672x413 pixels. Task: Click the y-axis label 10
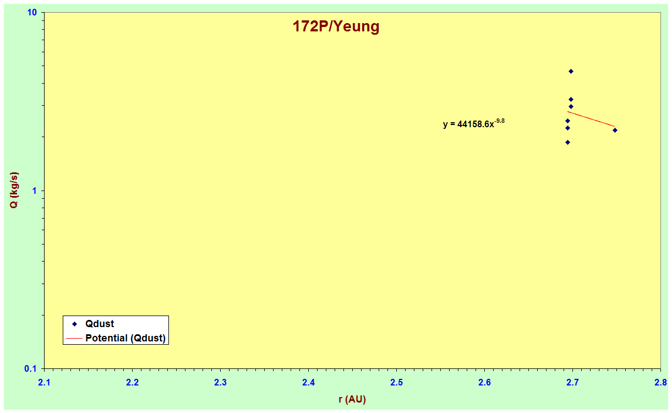point(32,13)
